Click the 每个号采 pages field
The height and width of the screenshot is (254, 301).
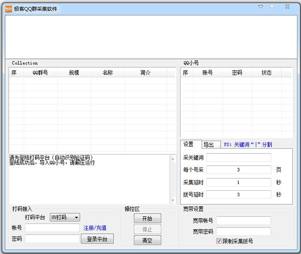click(238, 170)
